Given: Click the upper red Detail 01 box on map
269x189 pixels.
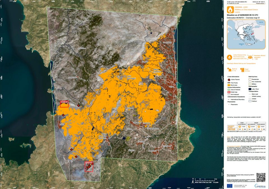Looking at the screenshot, I should 64,104.
